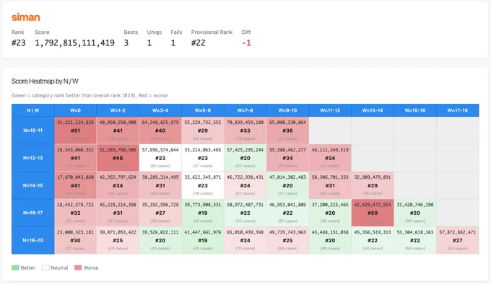Select the cell with score 38,289,314,495
This screenshot has height=284, width=491.
(x=160, y=185)
